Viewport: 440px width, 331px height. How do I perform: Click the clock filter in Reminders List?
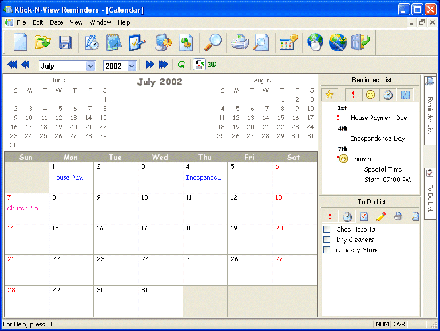(388, 95)
